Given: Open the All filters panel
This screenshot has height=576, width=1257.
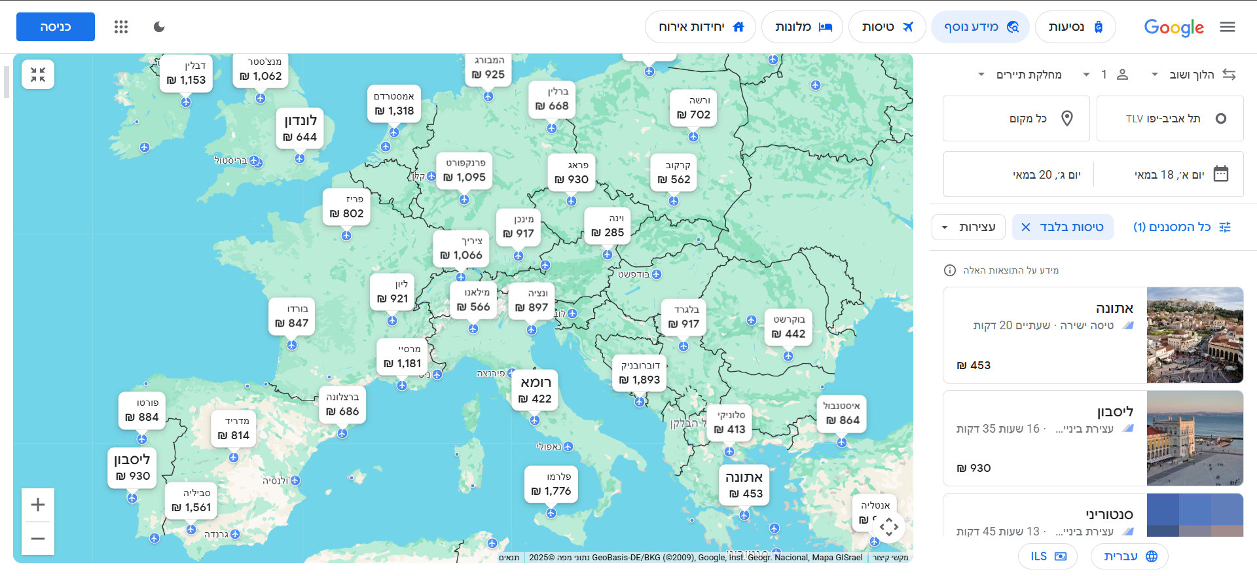Looking at the screenshot, I should click(x=1182, y=227).
